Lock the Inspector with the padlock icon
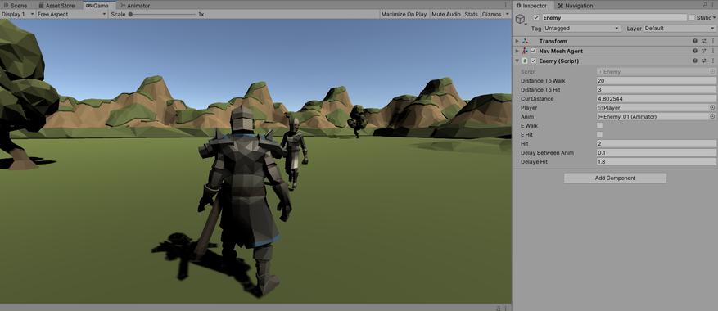 tap(705, 5)
